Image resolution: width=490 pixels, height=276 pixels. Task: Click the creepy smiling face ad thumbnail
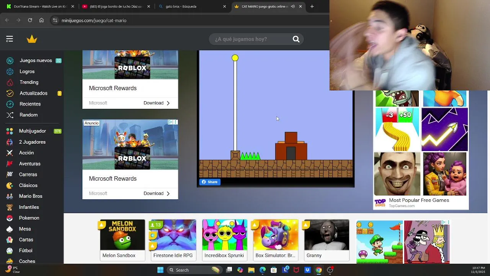397,174
